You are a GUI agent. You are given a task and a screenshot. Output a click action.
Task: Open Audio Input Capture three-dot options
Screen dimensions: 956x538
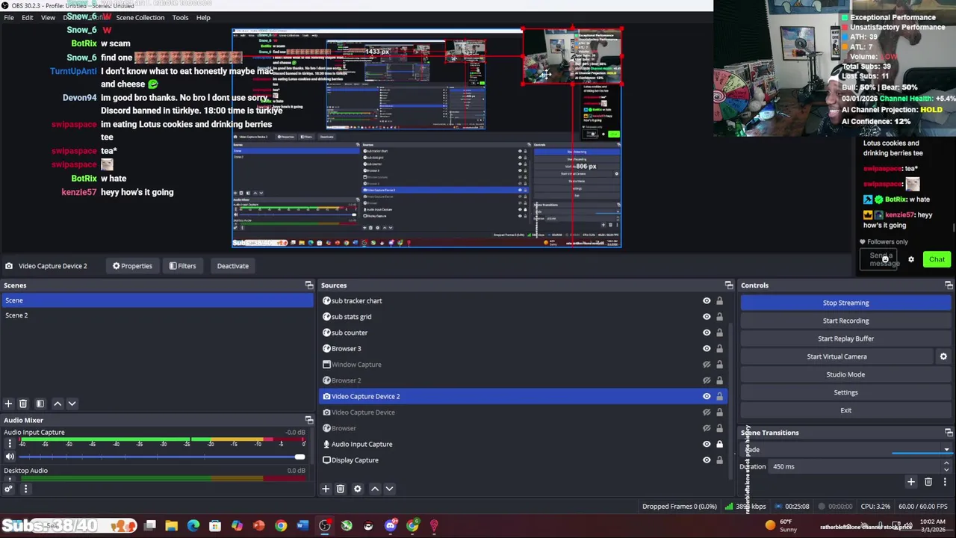click(x=10, y=444)
